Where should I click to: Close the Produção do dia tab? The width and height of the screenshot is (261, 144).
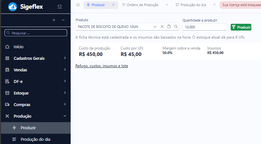click(x=214, y=5)
